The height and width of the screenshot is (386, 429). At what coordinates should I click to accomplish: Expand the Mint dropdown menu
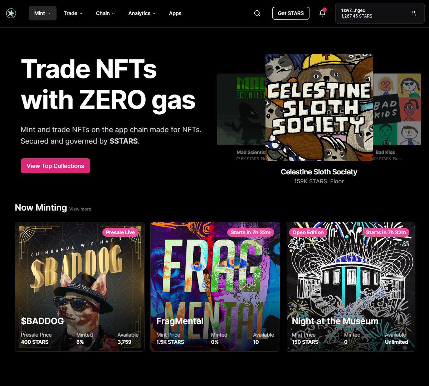pyautogui.click(x=43, y=13)
